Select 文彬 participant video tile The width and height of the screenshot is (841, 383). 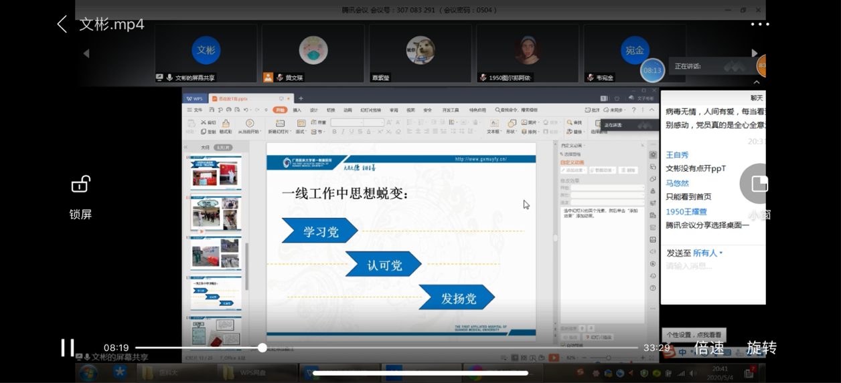click(206, 53)
